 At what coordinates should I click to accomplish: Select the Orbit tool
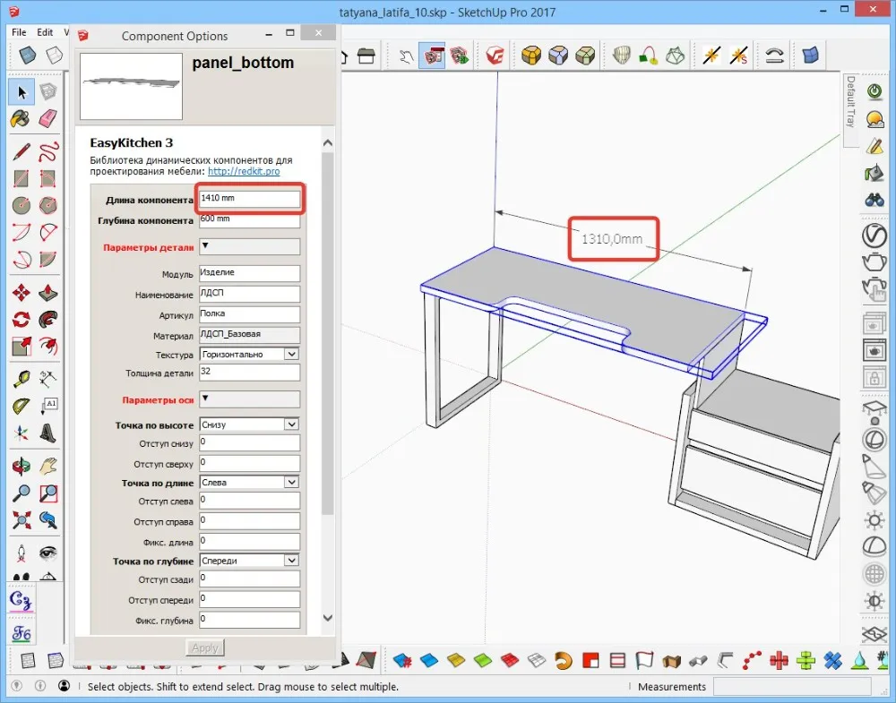(x=20, y=465)
